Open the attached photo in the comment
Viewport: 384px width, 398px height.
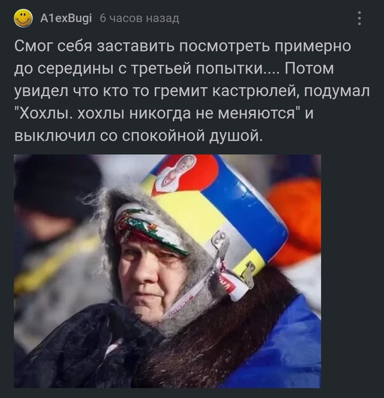pyautogui.click(x=167, y=271)
